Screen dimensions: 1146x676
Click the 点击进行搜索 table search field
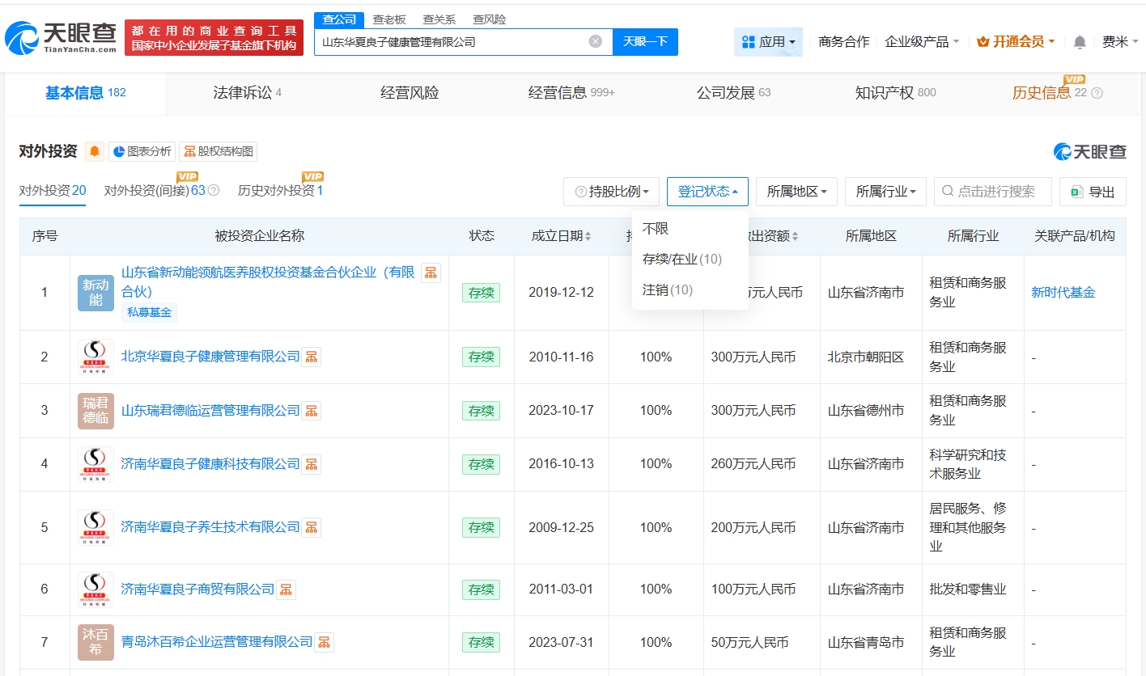coord(993,192)
